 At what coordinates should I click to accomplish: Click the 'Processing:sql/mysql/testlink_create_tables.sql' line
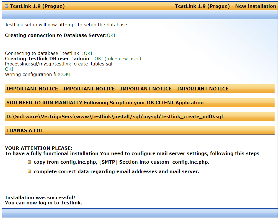tap(59, 64)
